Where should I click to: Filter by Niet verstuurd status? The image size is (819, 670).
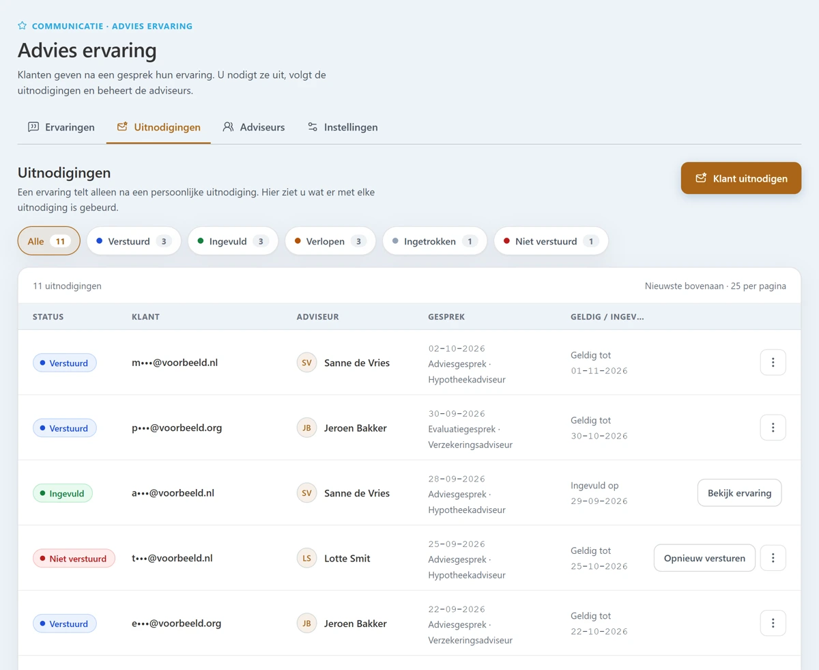pyautogui.click(x=551, y=241)
